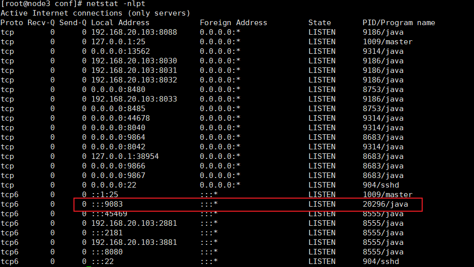
Task: Click the Active Internet connections header line
Action: click(95, 13)
